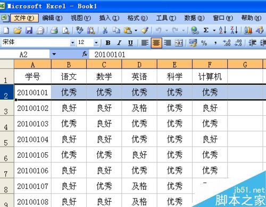Click the Insert Hyperlink globe icon

[x=195, y=30]
